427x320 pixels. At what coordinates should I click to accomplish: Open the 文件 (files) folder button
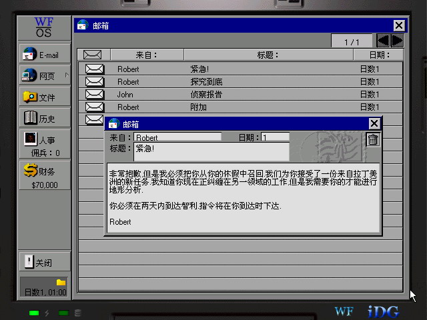pos(45,97)
